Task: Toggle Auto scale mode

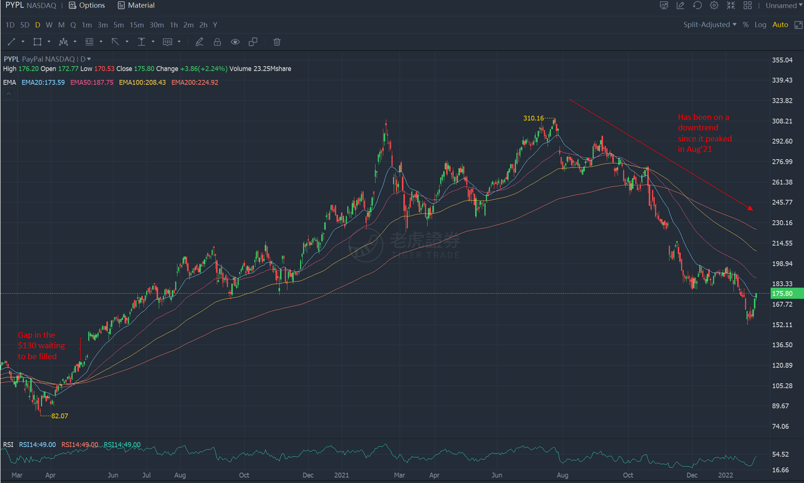Action: [780, 25]
